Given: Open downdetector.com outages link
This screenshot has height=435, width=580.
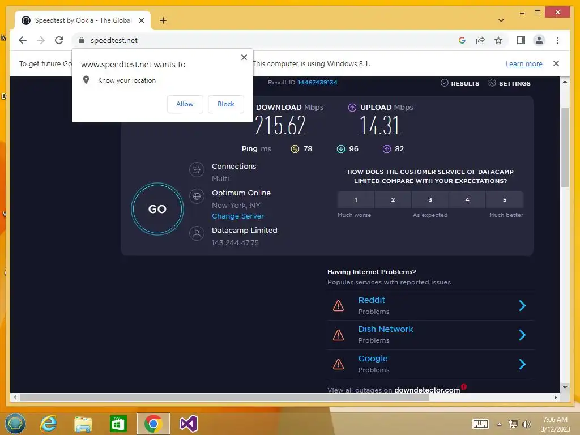Looking at the screenshot, I should pos(427,390).
